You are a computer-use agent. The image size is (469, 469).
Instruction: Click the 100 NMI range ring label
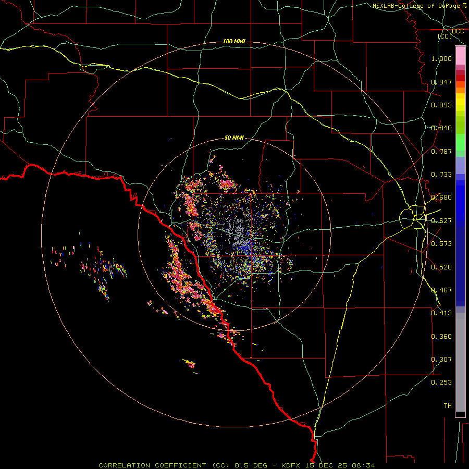click(234, 41)
